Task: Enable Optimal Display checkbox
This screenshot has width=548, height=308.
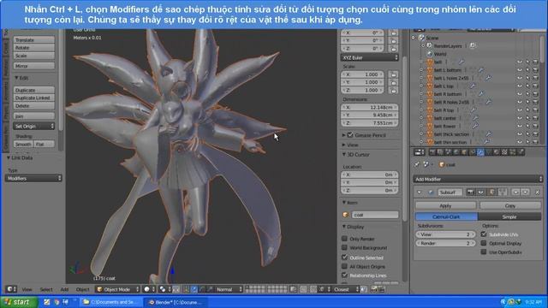Action: point(484,243)
